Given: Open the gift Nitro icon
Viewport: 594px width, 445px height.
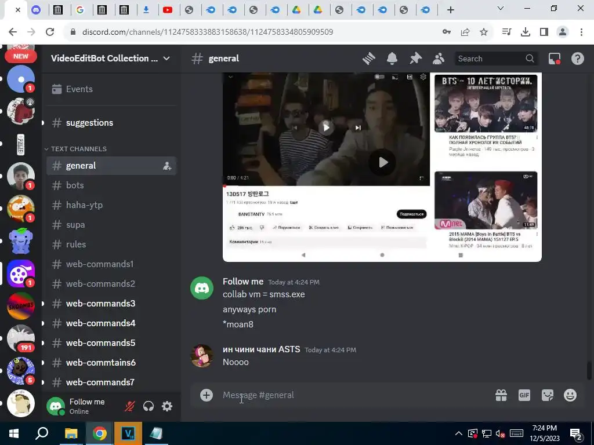Looking at the screenshot, I should (x=501, y=395).
